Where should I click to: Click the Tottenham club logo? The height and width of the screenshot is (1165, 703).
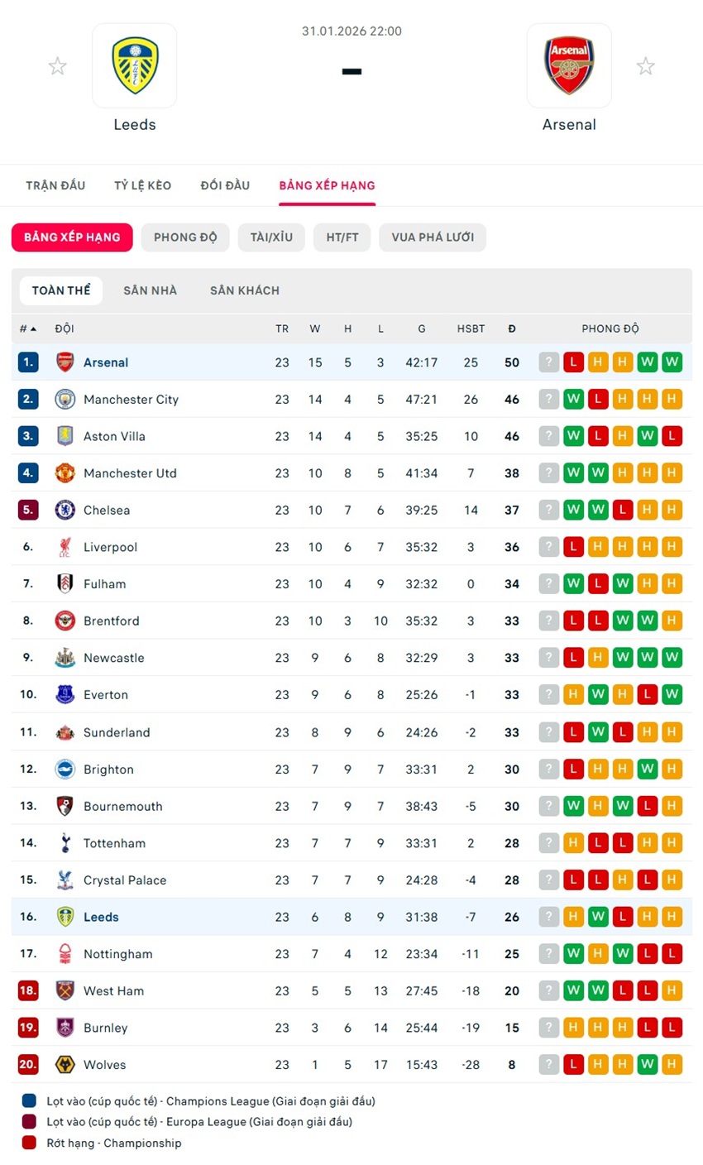65,843
